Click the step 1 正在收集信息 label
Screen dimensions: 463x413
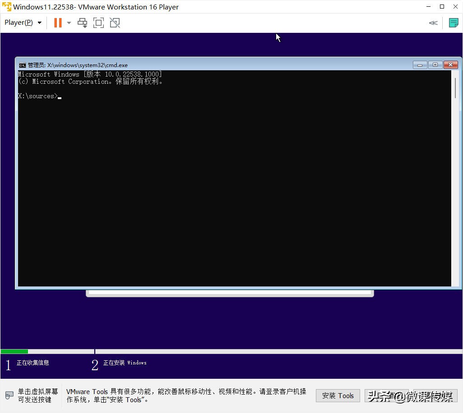pos(33,363)
